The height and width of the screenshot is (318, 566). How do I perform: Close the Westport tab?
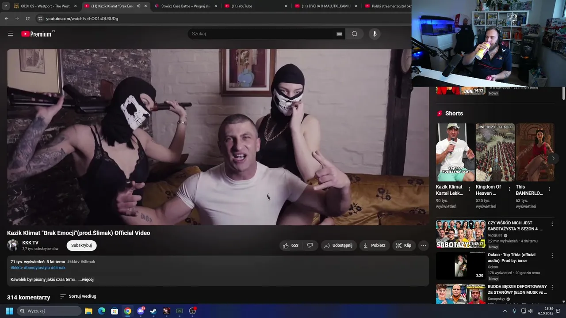tap(76, 6)
